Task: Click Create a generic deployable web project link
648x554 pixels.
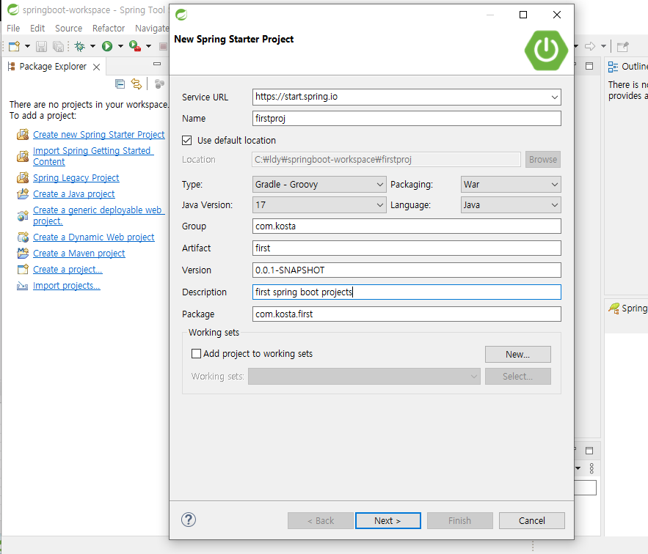Action: point(98,215)
